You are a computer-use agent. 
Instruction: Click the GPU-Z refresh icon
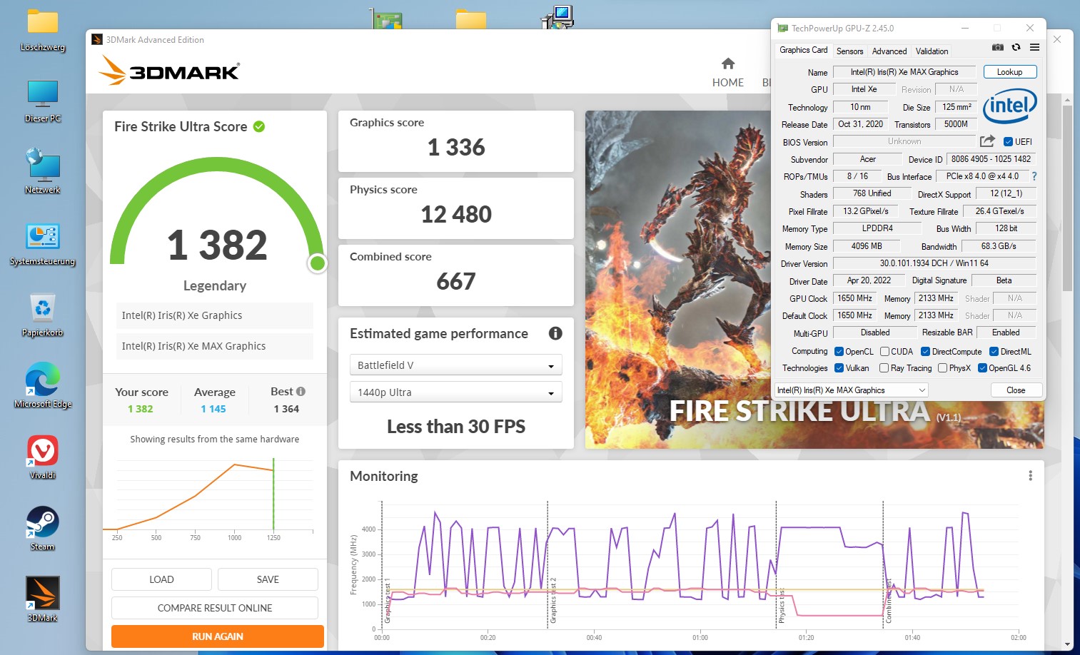1016,47
